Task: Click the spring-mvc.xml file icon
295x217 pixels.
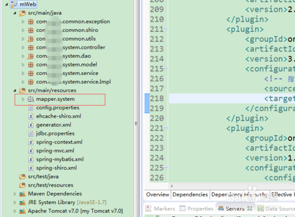Action: click(31, 151)
